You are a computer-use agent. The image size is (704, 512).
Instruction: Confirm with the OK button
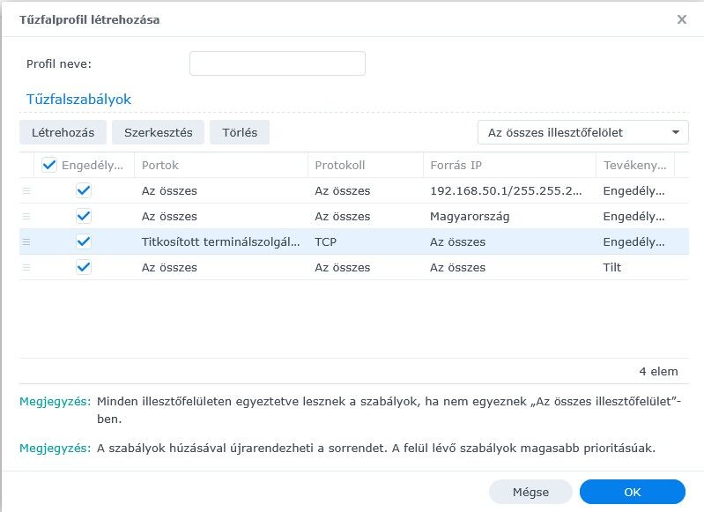(632, 493)
